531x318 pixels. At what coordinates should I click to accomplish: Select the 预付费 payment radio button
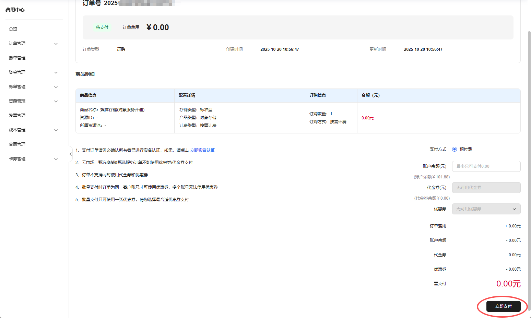(455, 149)
